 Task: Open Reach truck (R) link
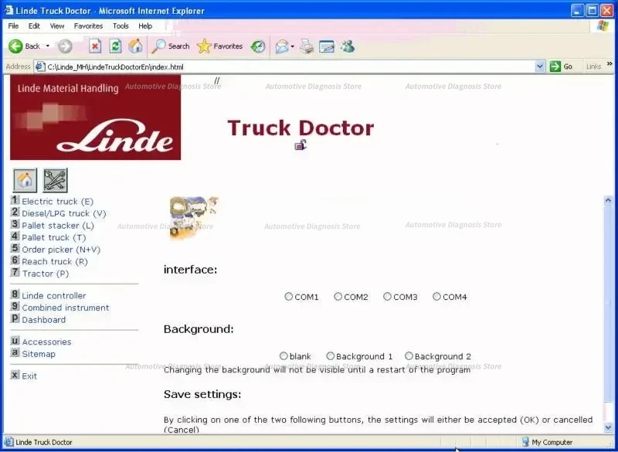tap(55, 262)
